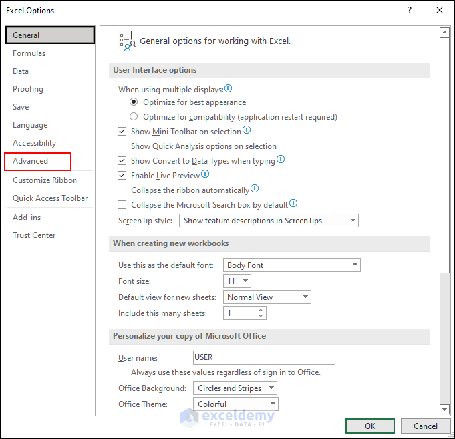Decrease the number of sheets with the down arrow
Screen dimensions: 455x439
pos(261,316)
